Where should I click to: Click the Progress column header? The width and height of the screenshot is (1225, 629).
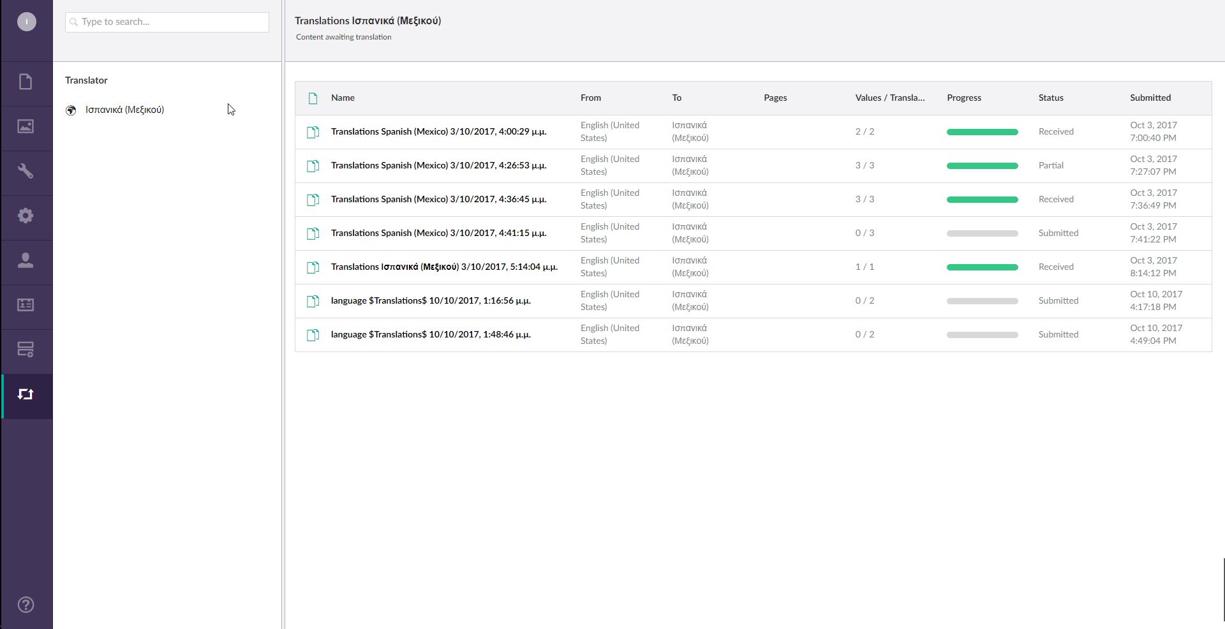[964, 98]
